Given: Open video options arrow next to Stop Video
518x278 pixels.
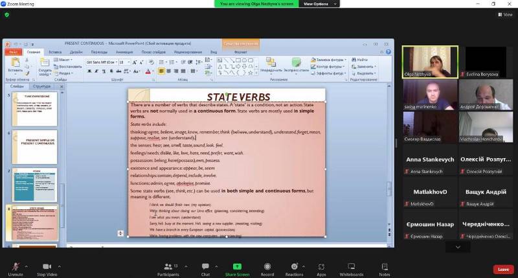Looking at the screenshot, I should coord(60,266).
